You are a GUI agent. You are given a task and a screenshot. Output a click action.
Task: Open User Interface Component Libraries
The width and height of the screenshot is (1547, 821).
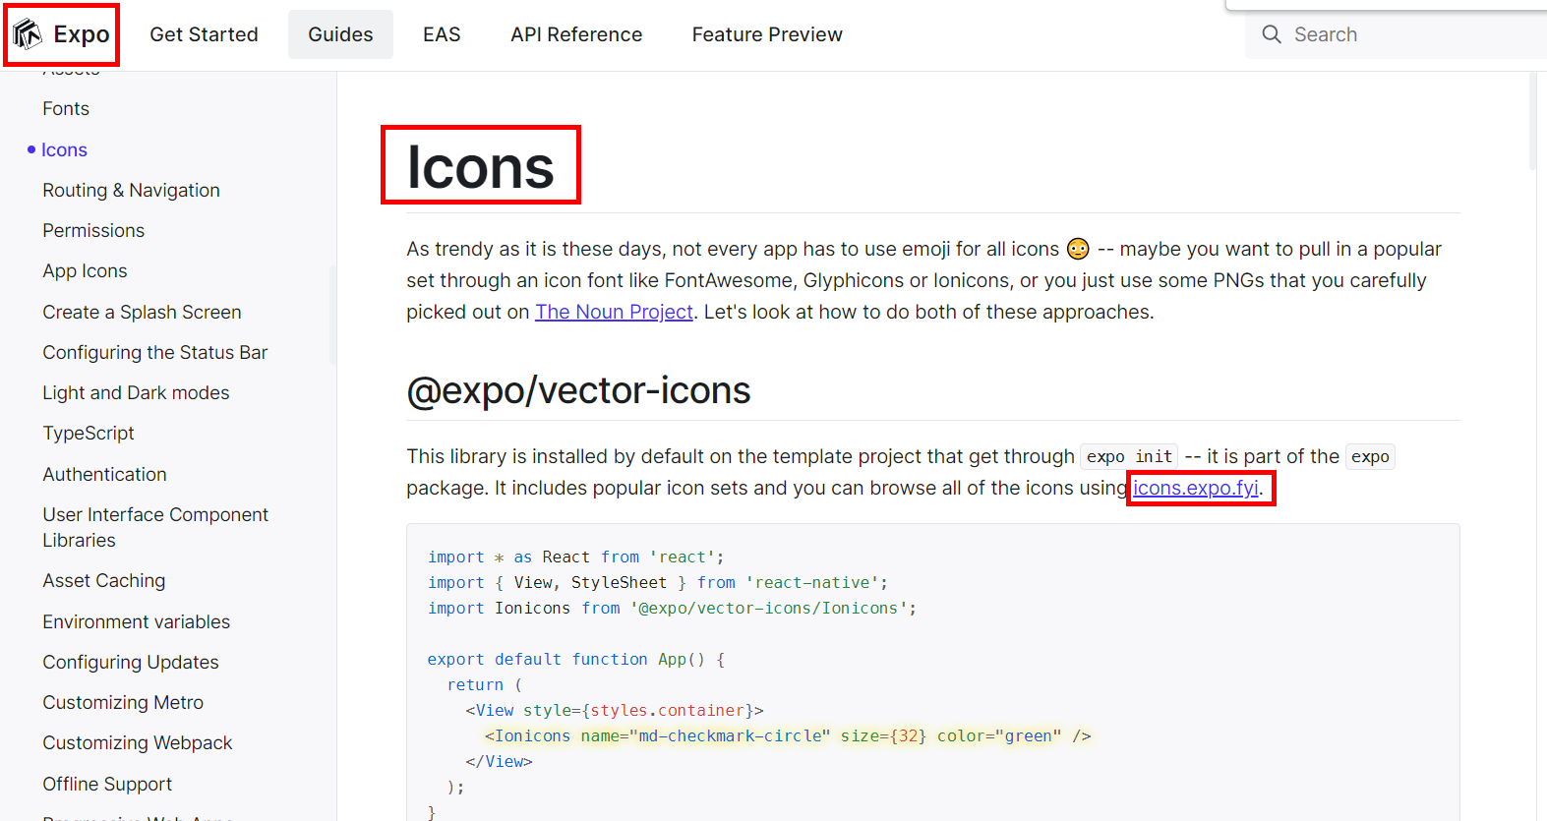pos(155,528)
